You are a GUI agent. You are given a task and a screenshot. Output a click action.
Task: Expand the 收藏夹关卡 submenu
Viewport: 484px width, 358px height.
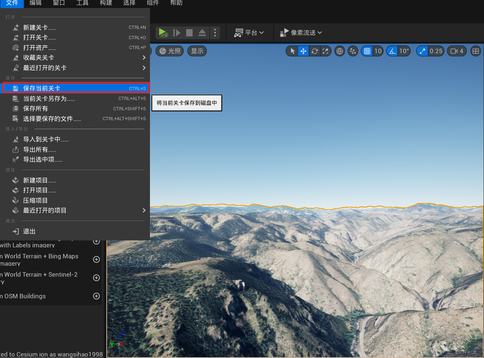75,58
